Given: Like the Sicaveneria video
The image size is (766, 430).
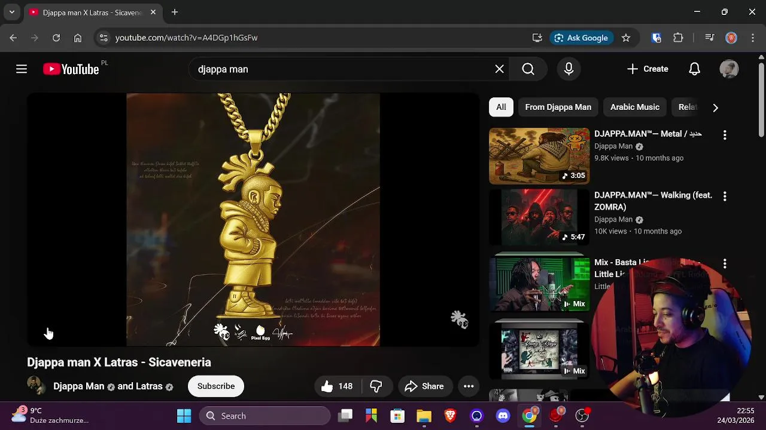Looking at the screenshot, I should (337, 386).
